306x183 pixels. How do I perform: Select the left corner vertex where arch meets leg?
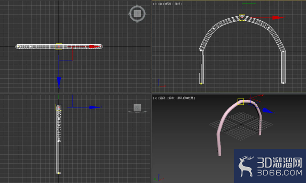click(x=201, y=50)
